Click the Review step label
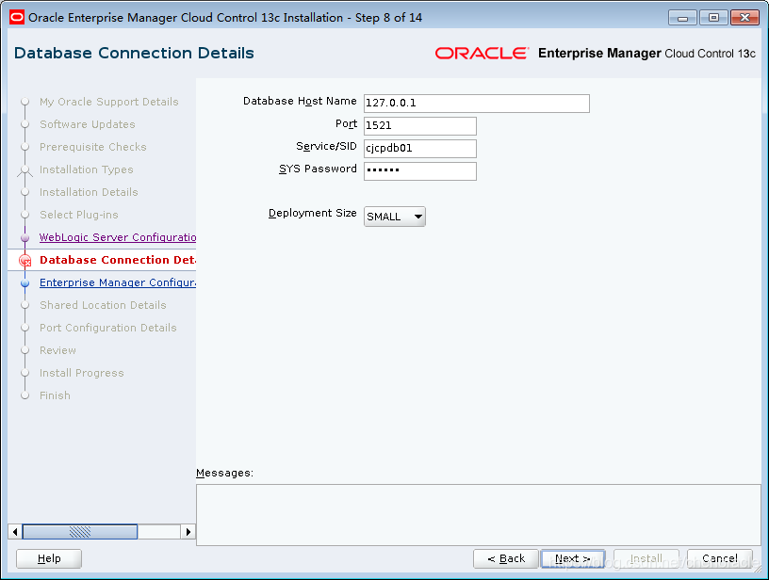The image size is (769, 580). [57, 350]
